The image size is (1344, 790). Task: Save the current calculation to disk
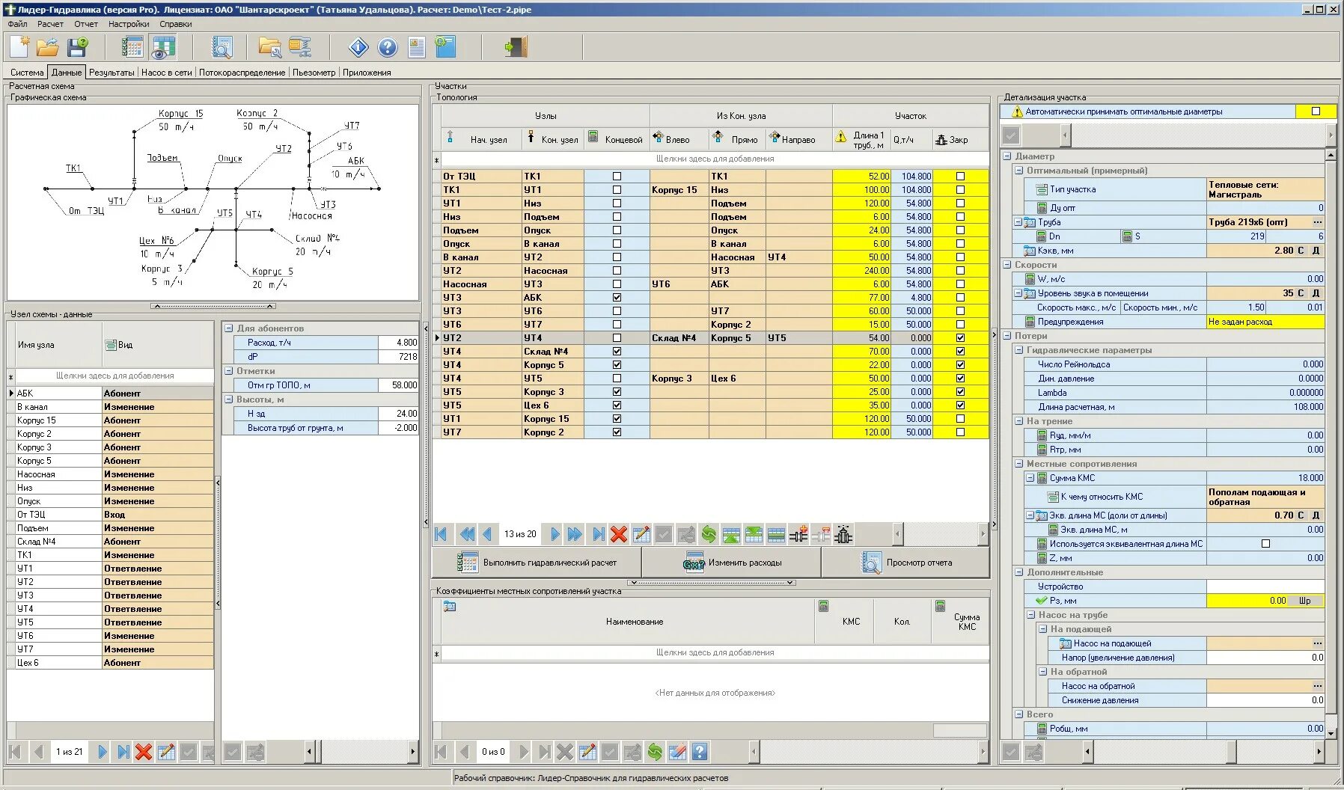pos(77,48)
